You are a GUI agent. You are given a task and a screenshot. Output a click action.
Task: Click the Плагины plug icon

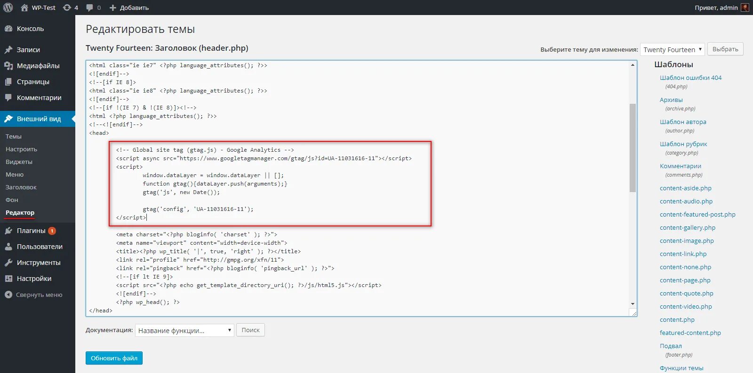[x=8, y=231]
